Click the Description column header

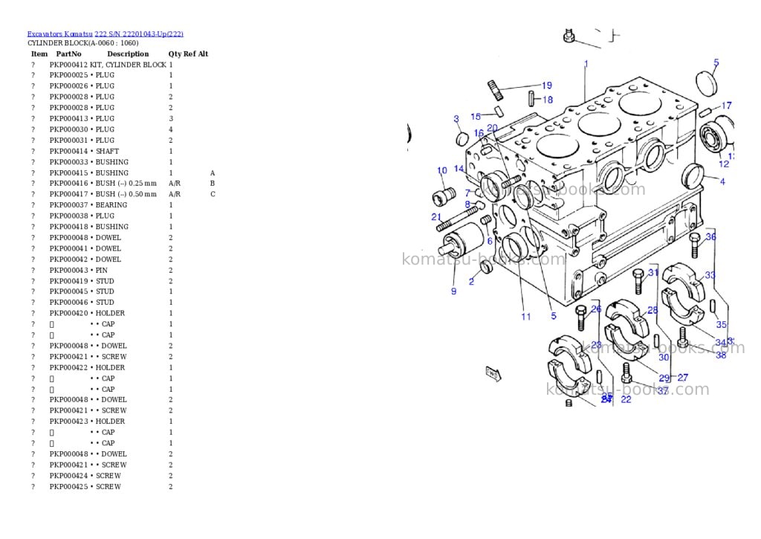point(128,54)
